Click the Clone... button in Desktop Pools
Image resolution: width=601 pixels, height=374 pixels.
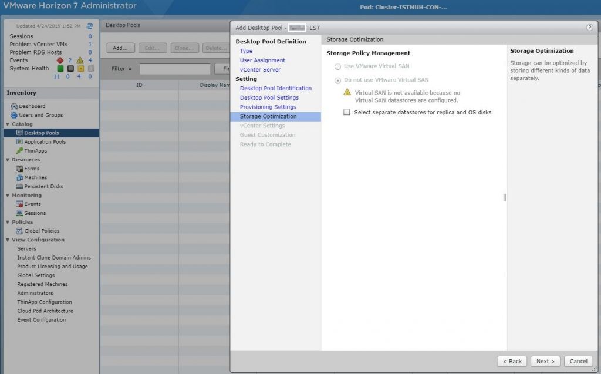(x=184, y=48)
